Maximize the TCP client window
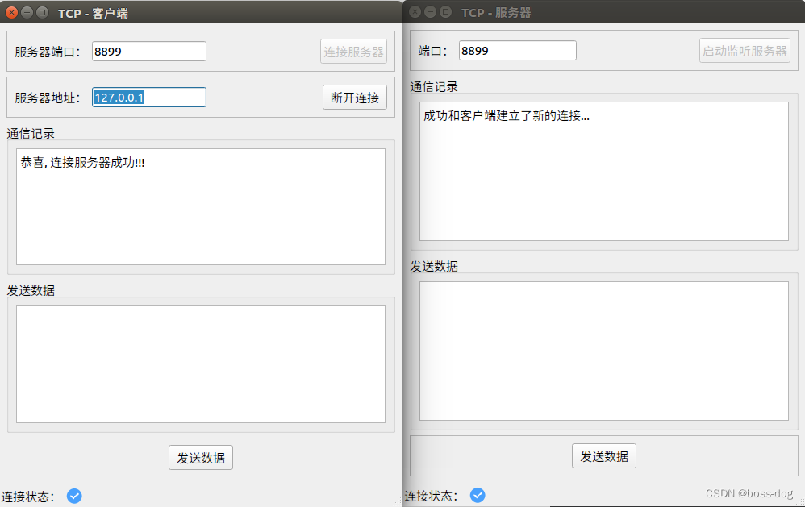The width and height of the screenshot is (805, 507). [43, 12]
